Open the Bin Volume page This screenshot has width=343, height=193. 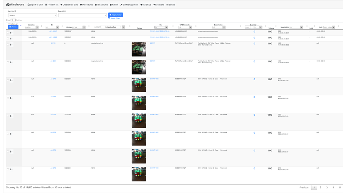(x=101, y=5)
